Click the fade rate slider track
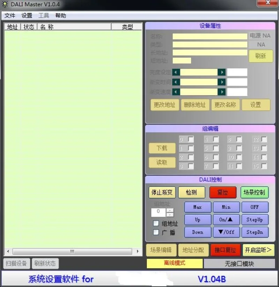Image resolution: width=279 pixels, height=287 pixels. tap(199, 92)
